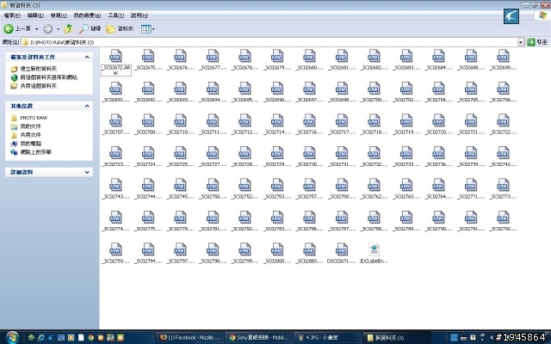Select the _SC02781 ARW file icon
Screen dimensions: 551x344
click(213, 218)
